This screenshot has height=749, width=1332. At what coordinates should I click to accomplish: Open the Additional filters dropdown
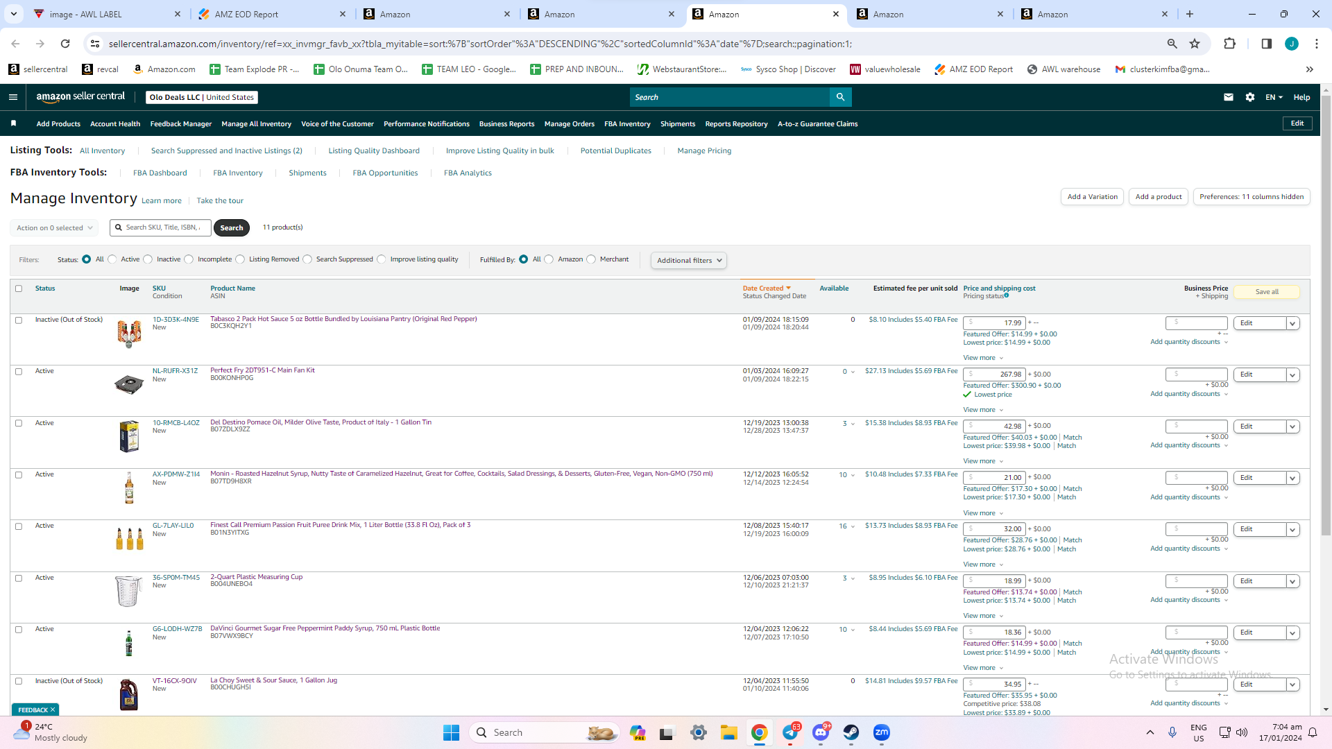[689, 261]
